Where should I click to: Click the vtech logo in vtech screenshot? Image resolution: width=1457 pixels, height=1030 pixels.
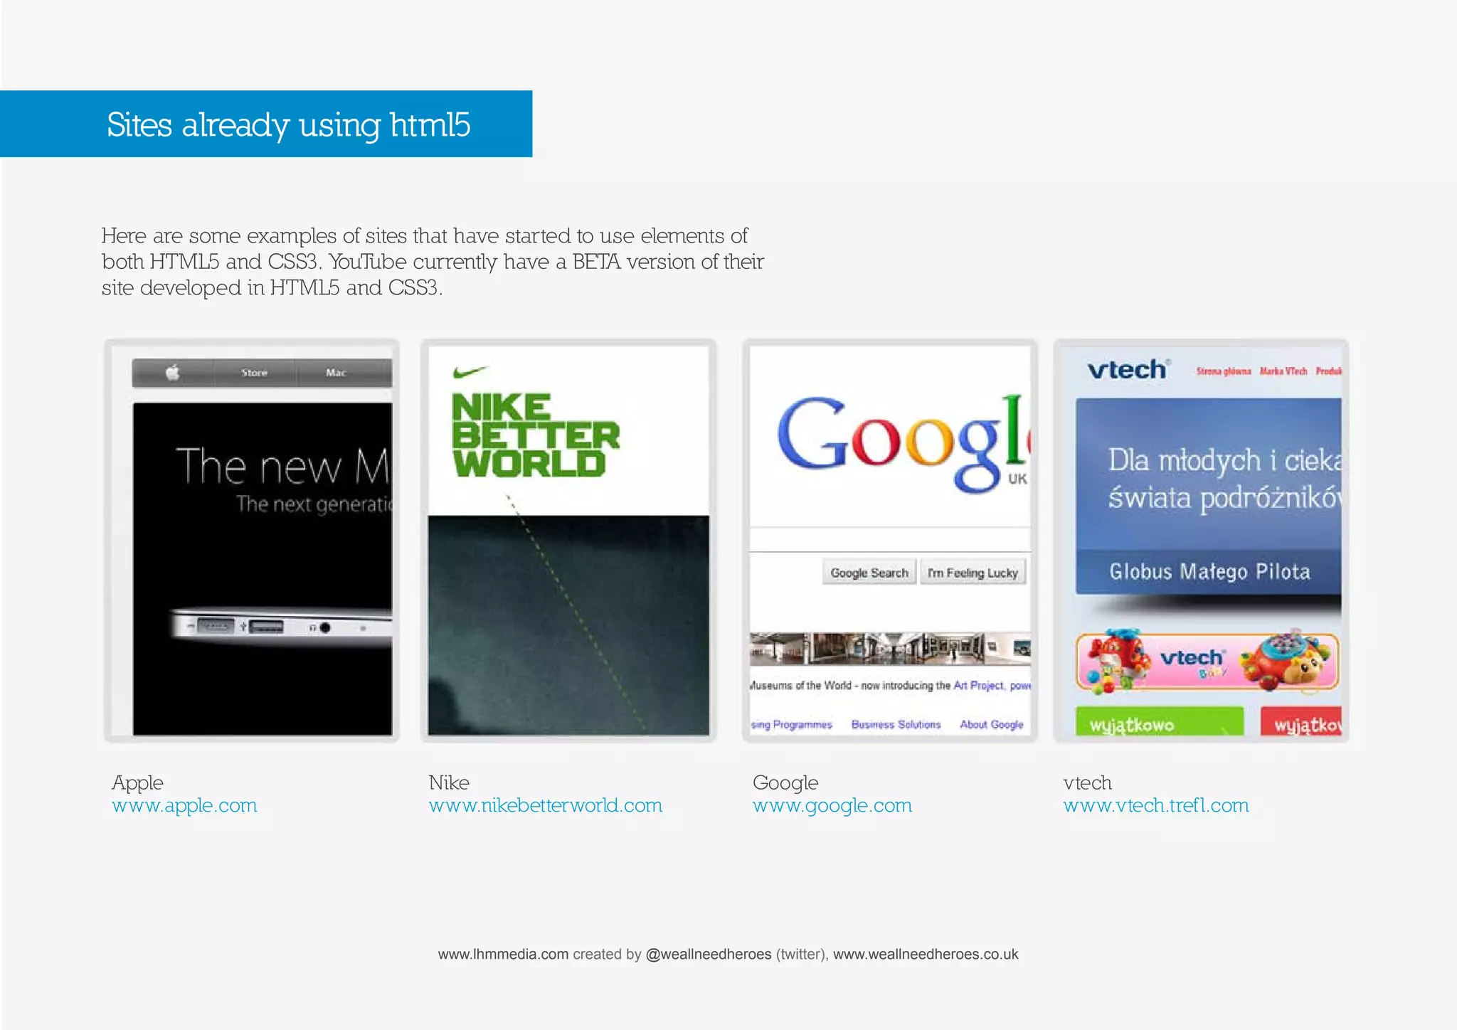click(1128, 370)
